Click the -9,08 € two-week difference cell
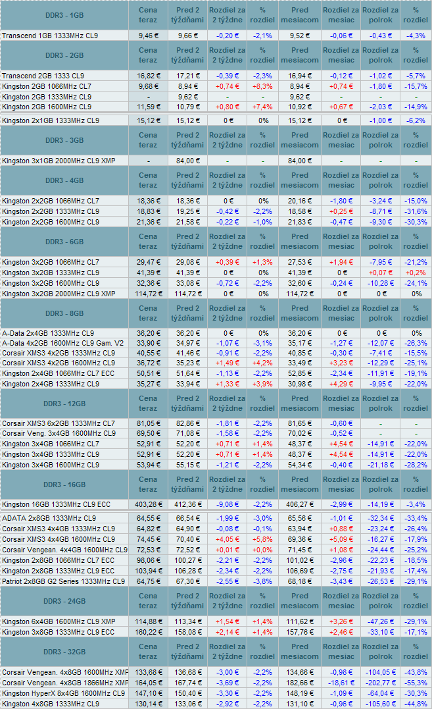432x709 pixels. point(227,505)
